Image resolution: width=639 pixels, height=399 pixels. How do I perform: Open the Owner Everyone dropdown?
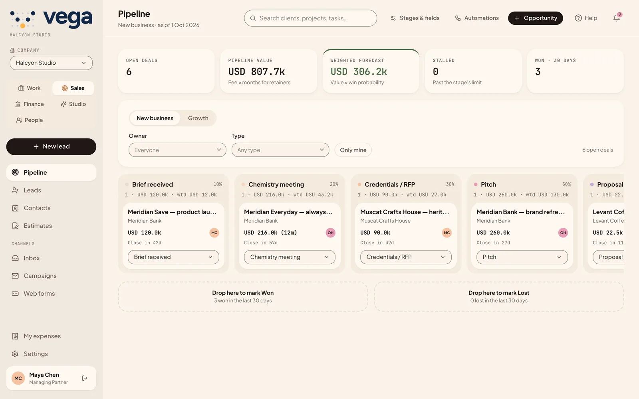tap(177, 150)
